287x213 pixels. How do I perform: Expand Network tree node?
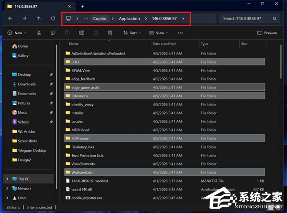tap(7, 188)
